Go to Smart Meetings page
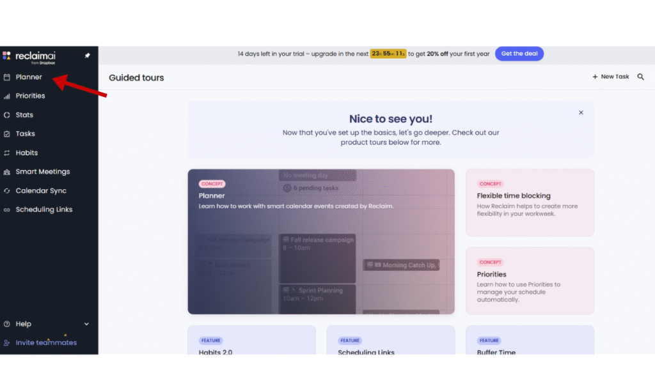This screenshot has width=655, height=368. pyautogui.click(x=42, y=172)
